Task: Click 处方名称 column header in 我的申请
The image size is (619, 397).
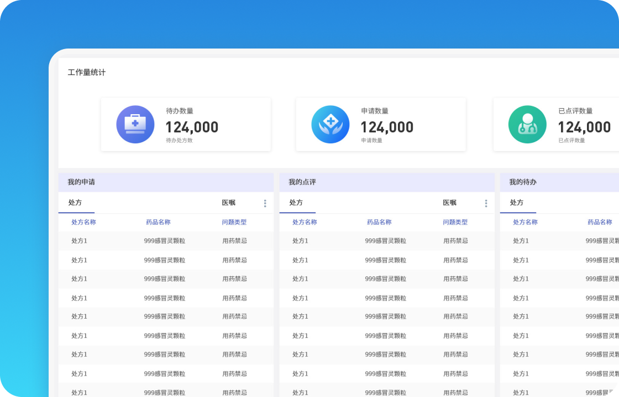Action: 83,222
